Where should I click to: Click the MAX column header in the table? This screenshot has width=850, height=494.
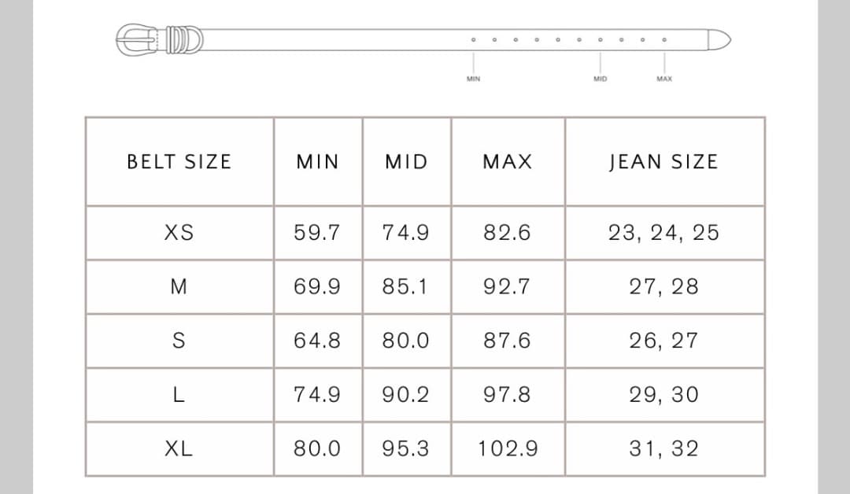[x=508, y=162]
